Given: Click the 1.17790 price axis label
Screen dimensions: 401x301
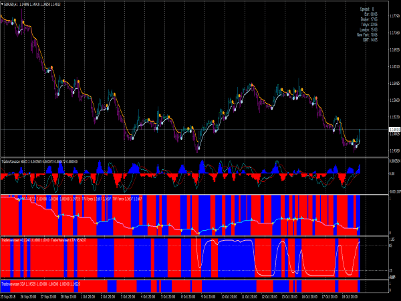Looking at the screenshot, I should click(x=394, y=16).
